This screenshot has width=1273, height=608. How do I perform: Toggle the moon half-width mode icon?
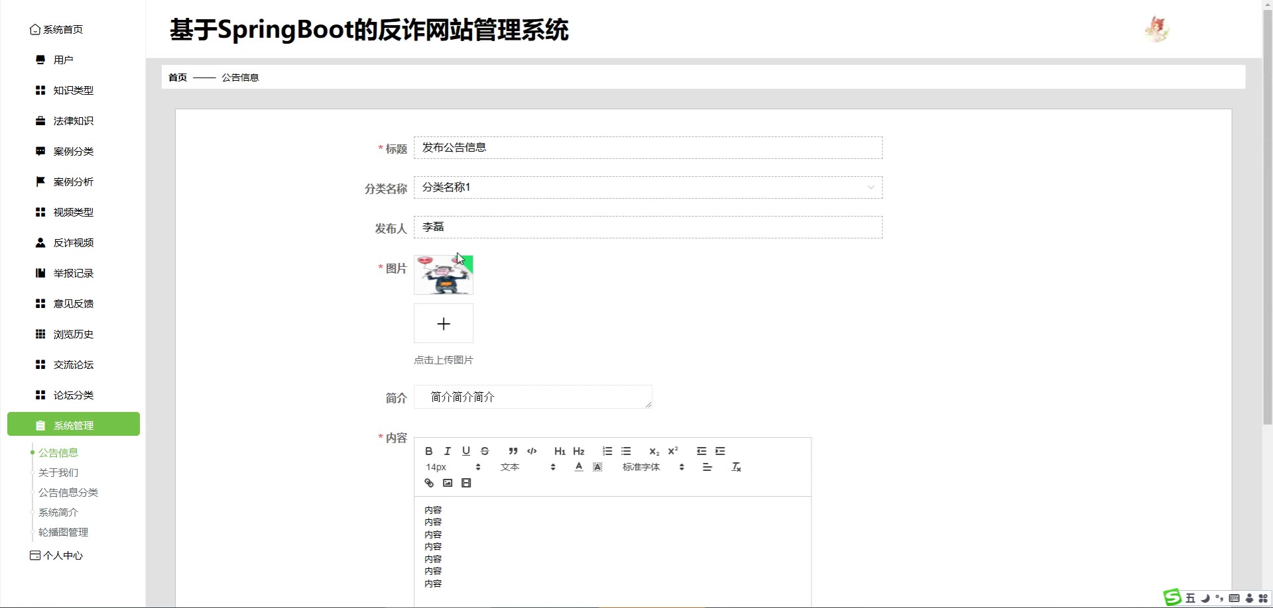(x=1205, y=598)
